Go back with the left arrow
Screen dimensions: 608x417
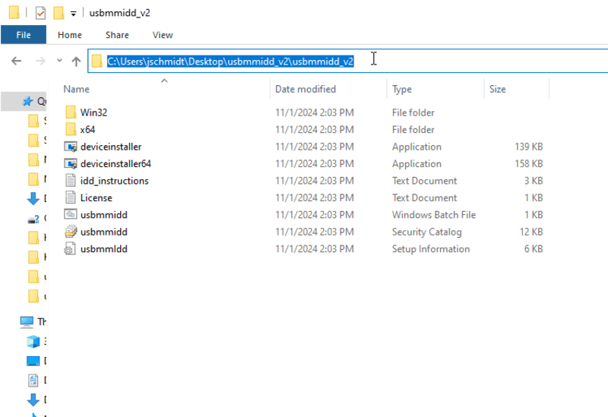pyautogui.click(x=16, y=61)
